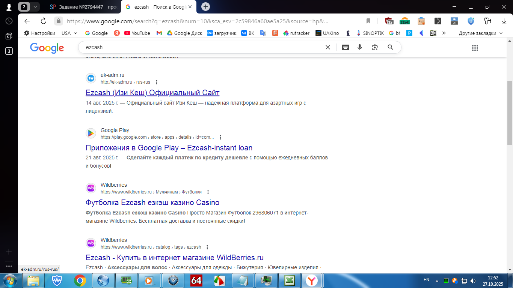513x288 pixels.
Task: Open the SINOPTIK bookmark
Action: (x=370, y=33)
